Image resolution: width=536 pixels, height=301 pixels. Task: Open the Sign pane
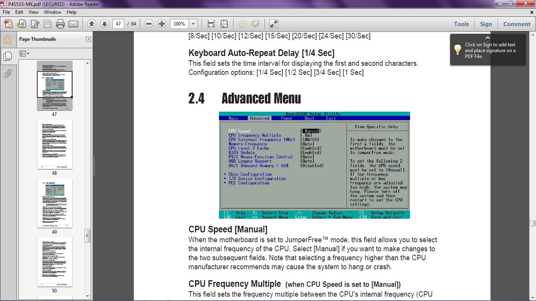point(486,24)
